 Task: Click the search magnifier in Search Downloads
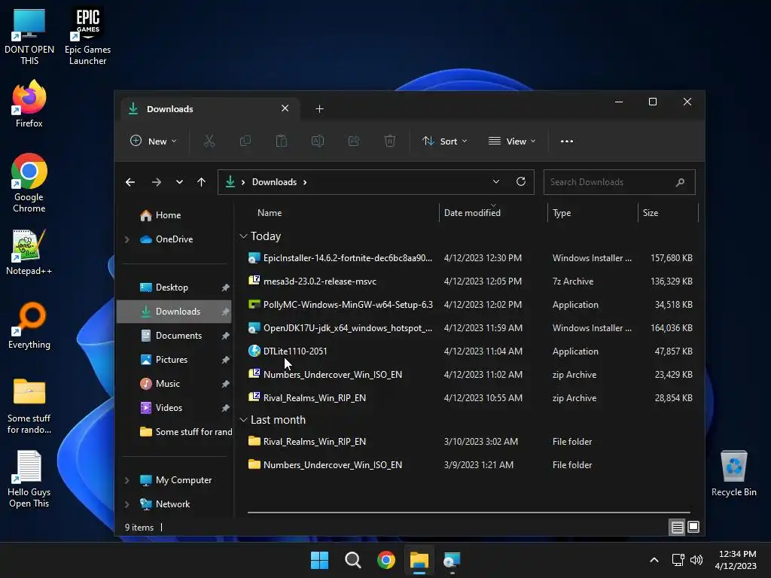680,182
